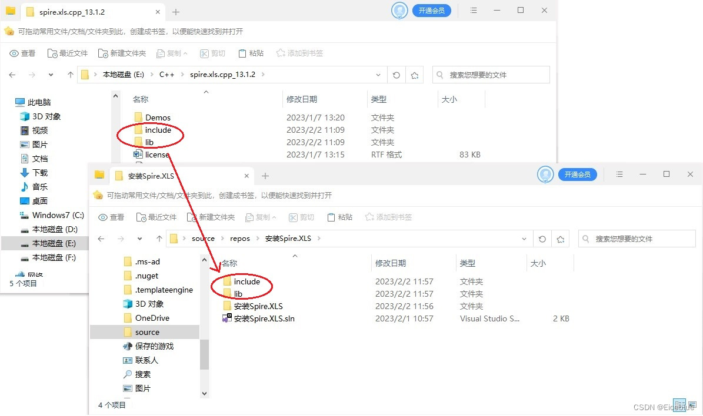The height and width of the screenshot is (416, 703).
Task: Click 新建文件夹 in the spire.xls.cpp window toolbar
Action: pos(122,53)
